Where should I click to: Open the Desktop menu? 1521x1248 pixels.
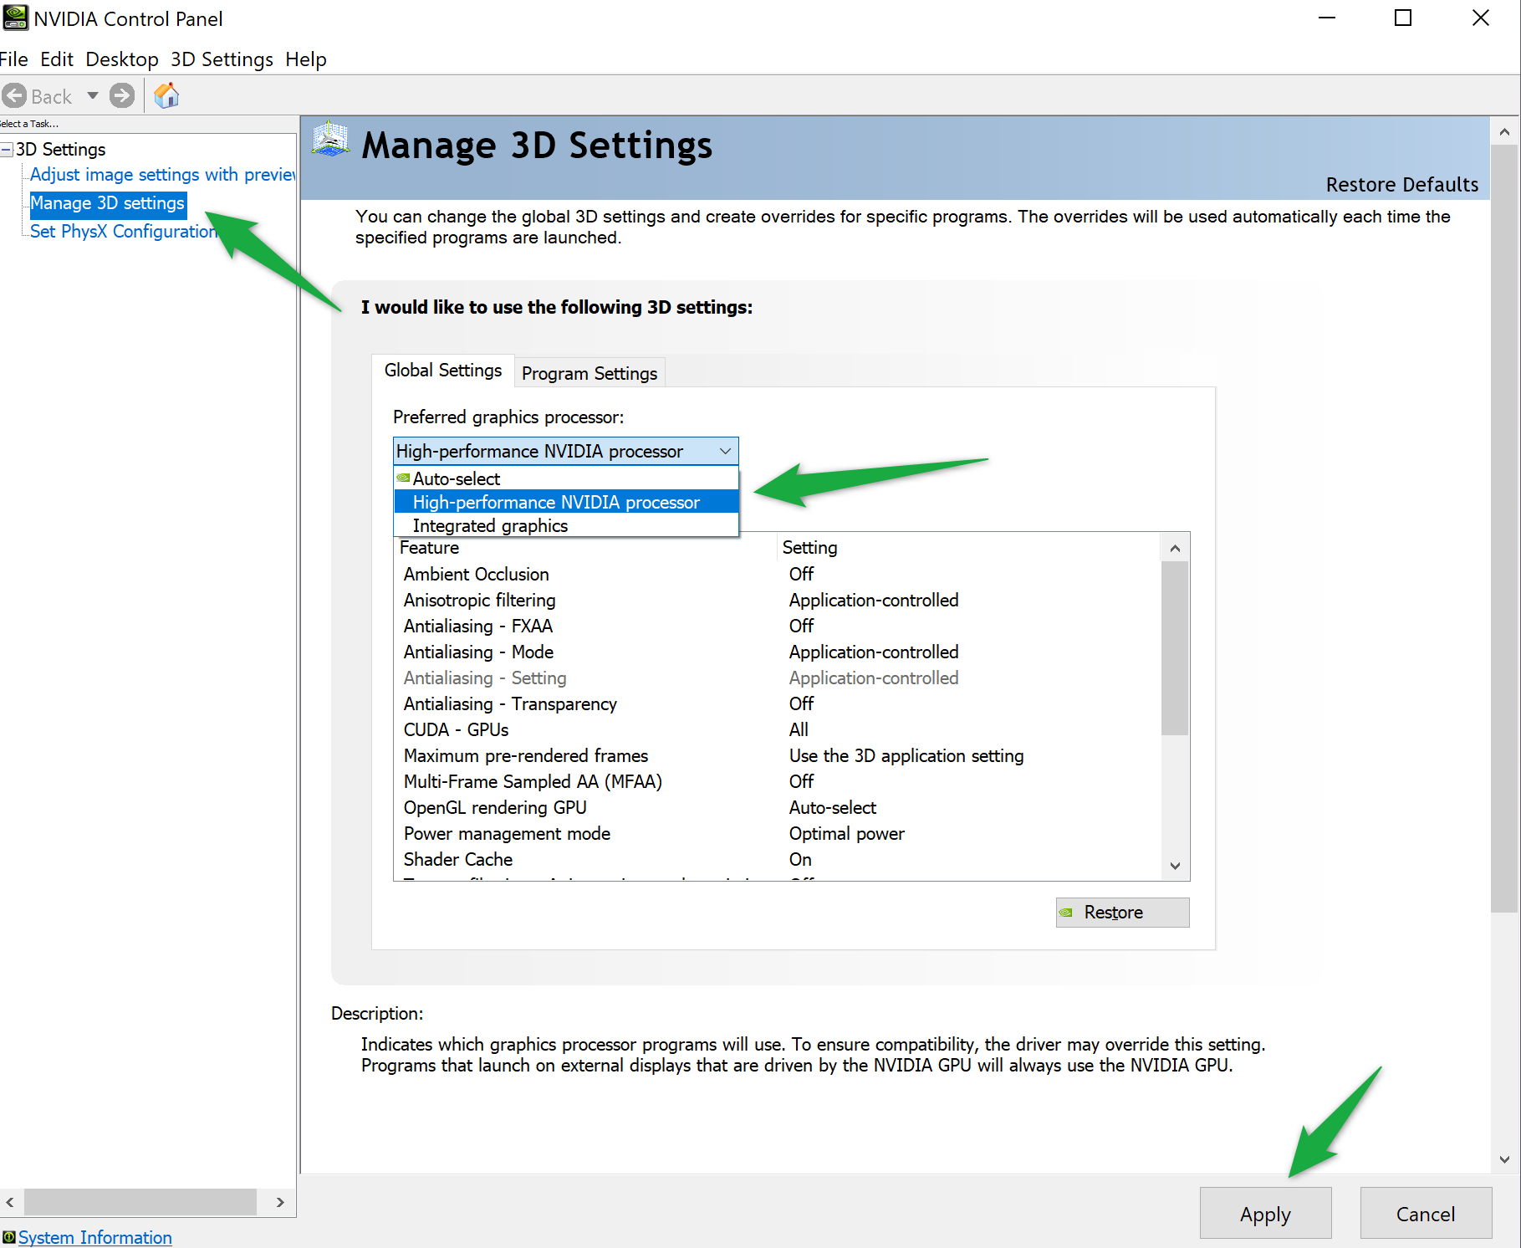[122, 59]
